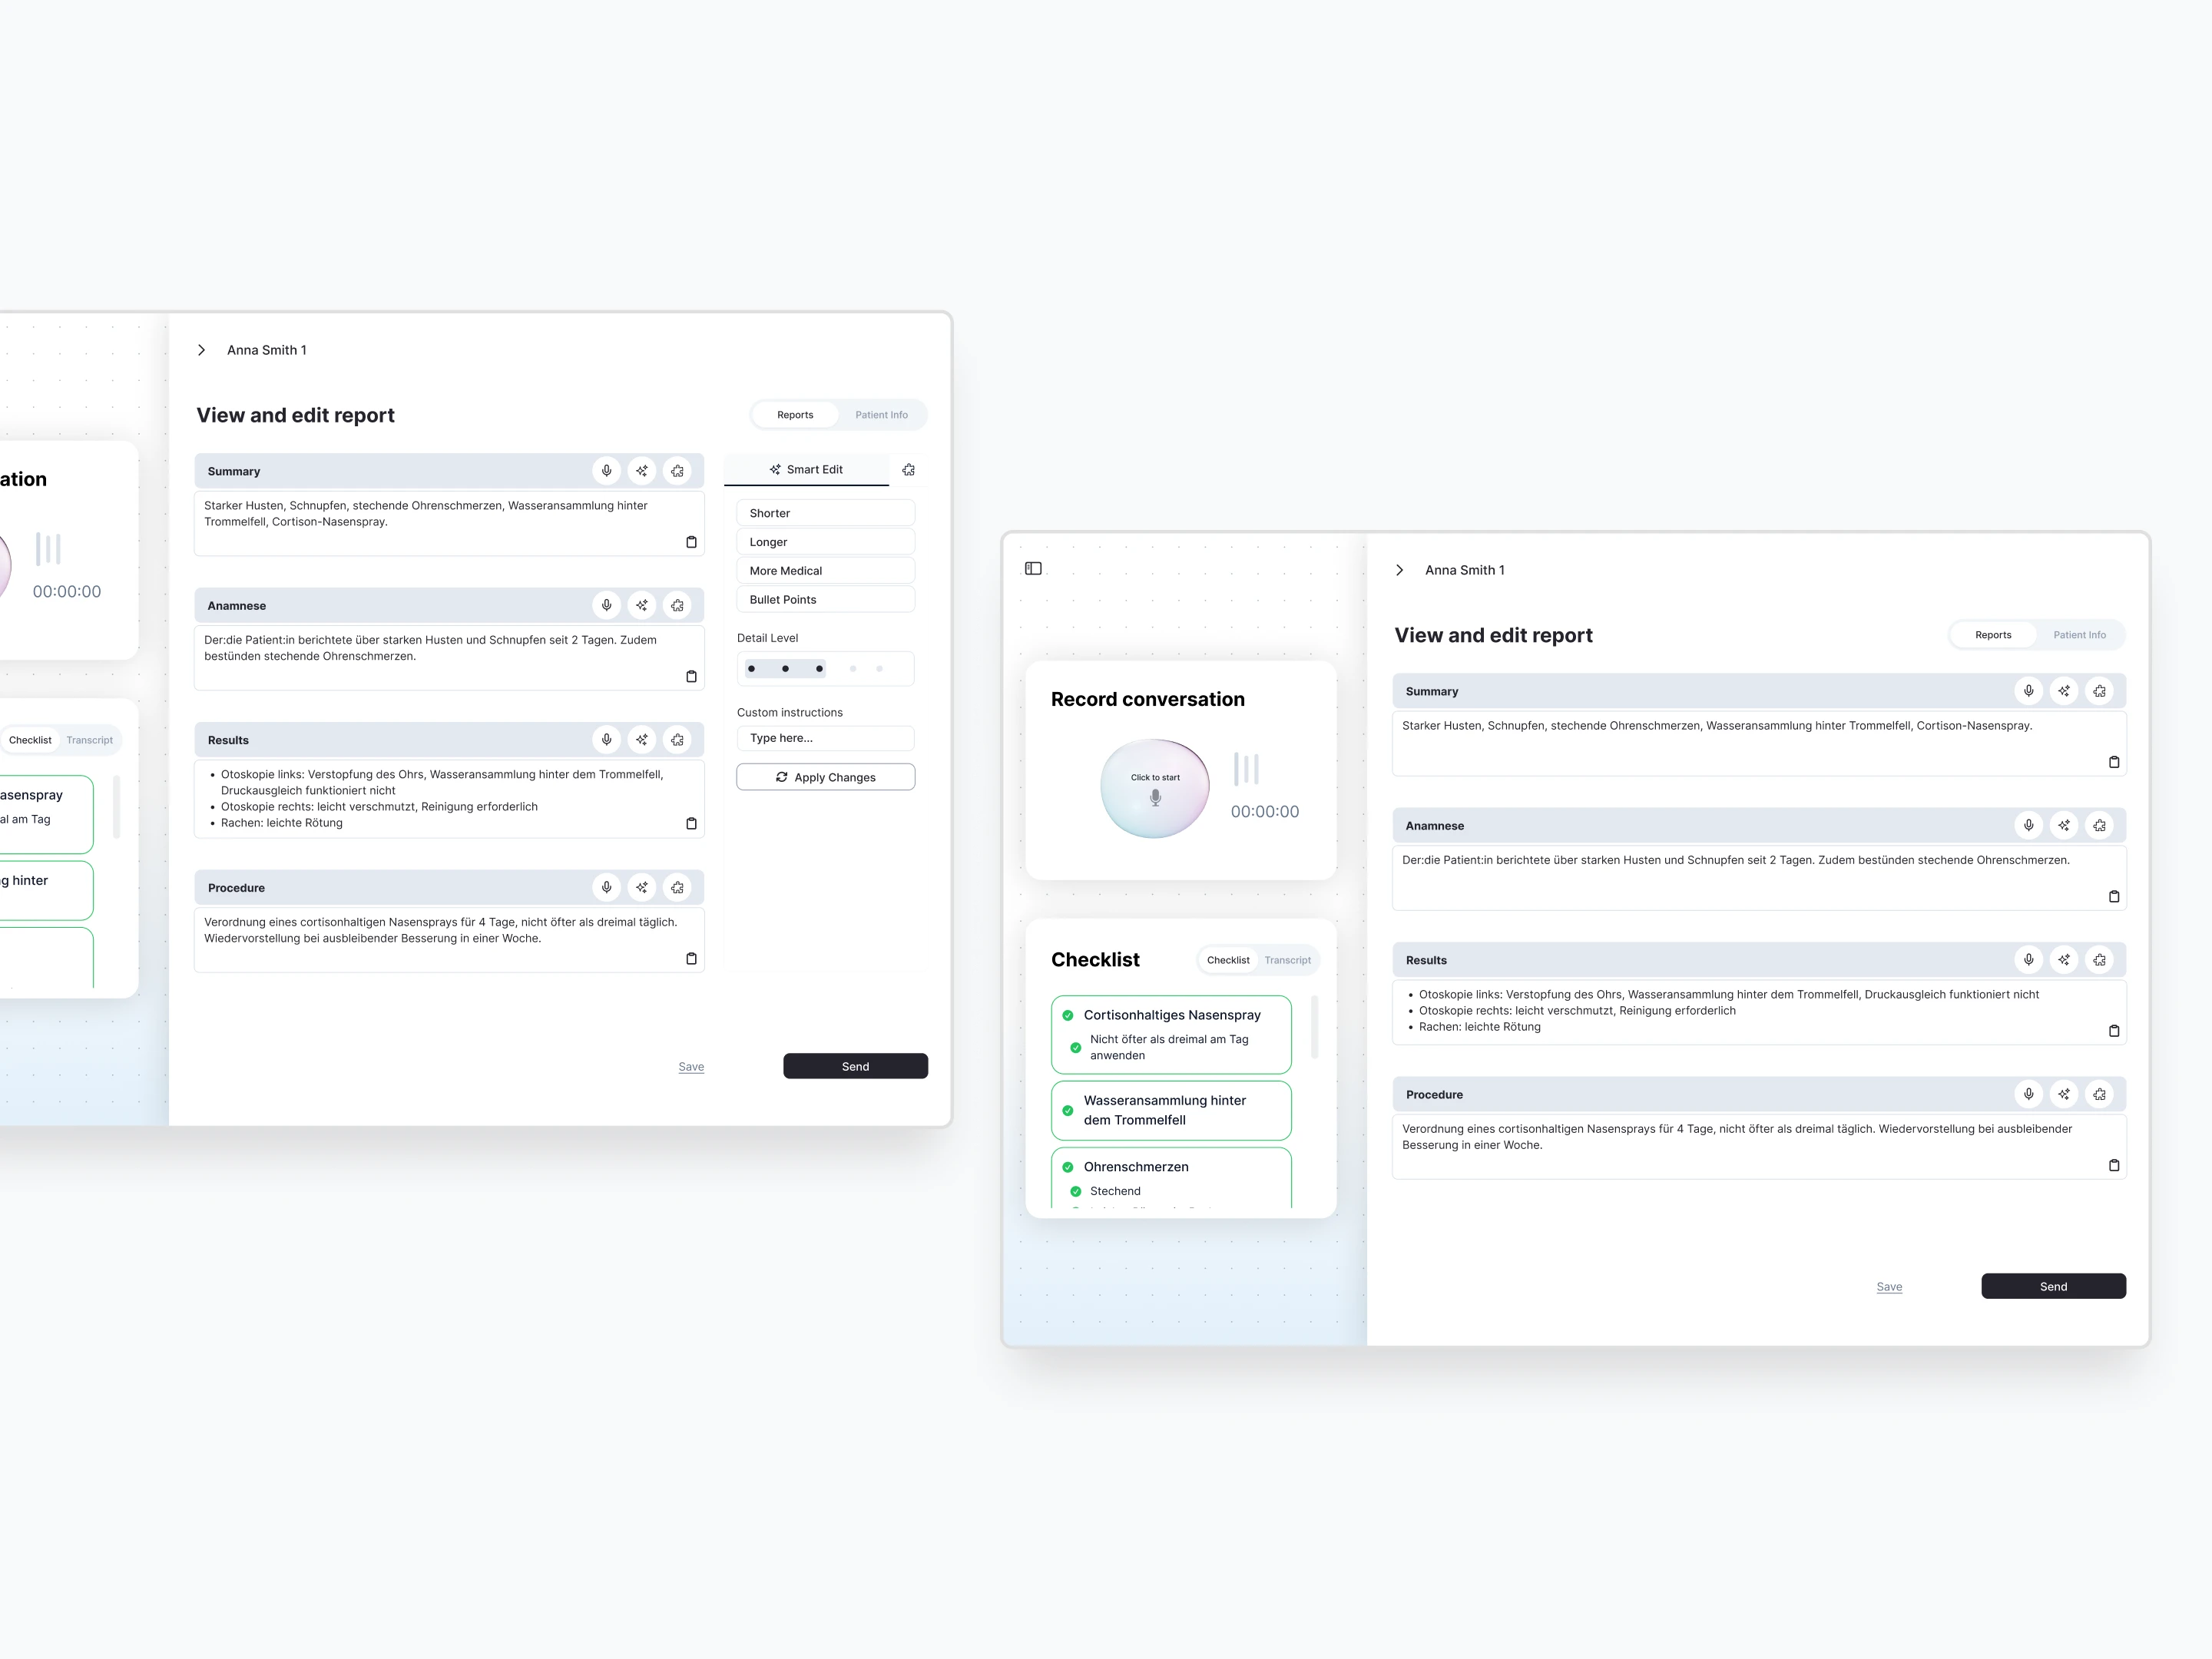Toggle the 'Nicht öfter als dreimal' check
The height and width of the screenshot is (1659, 2212).
(x=1076, y=1048)
